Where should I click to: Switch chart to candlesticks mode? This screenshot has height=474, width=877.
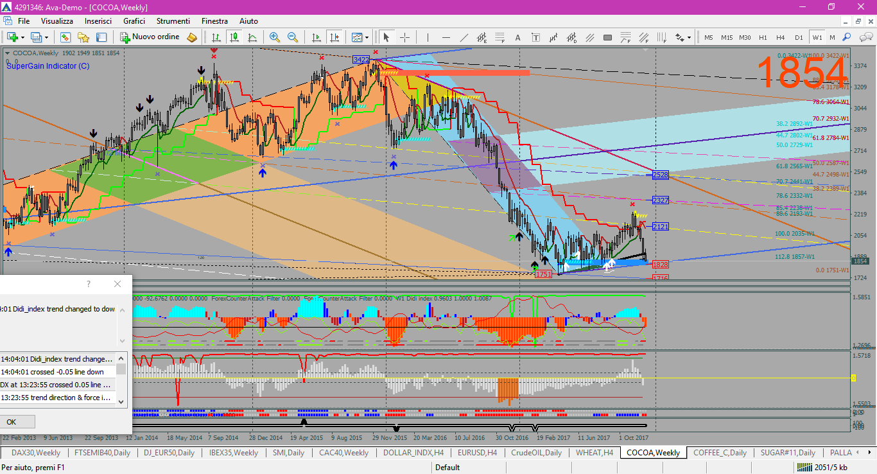pos(234,37)
